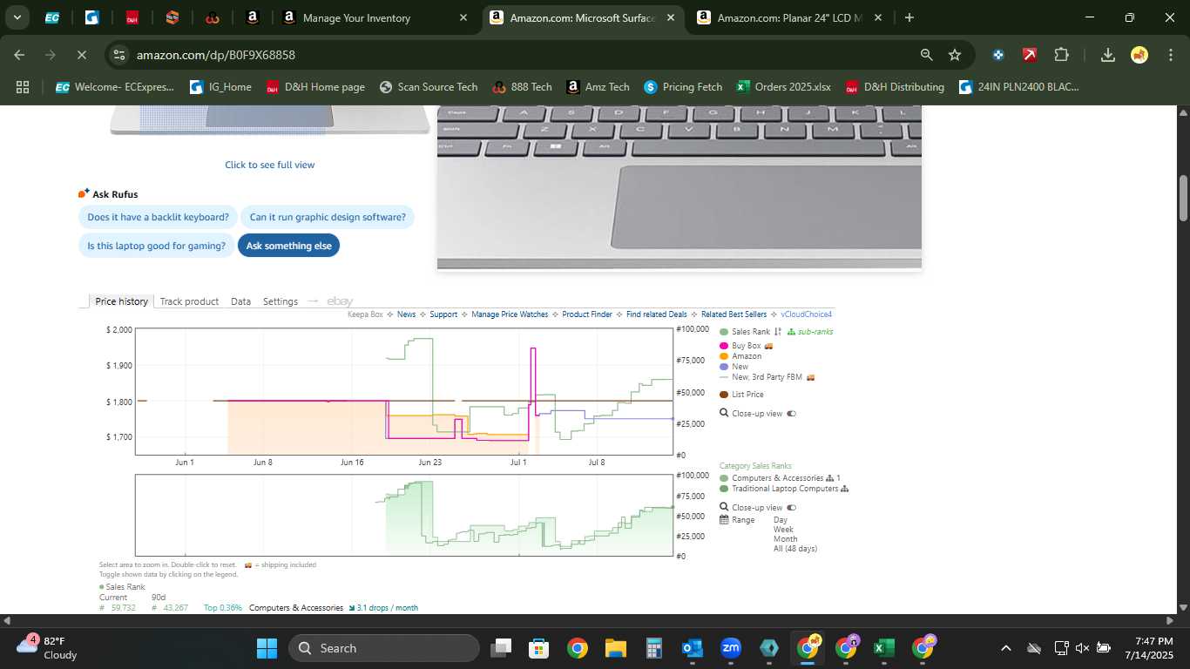Select Keepa Settings tab
The height and width of the screenshot is (669, 1190).
pos(281,301)
